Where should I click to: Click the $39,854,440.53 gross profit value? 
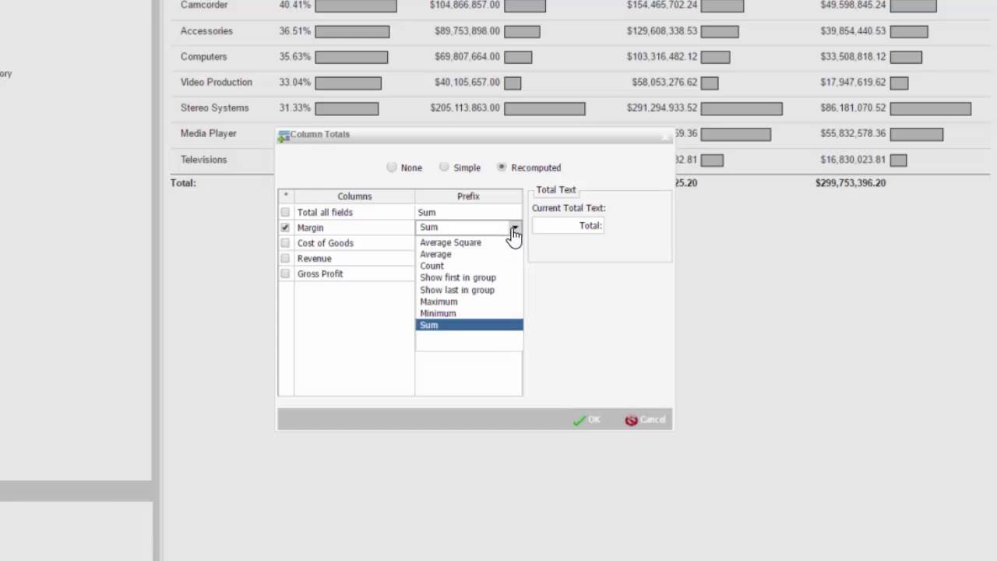pos(853,31)
